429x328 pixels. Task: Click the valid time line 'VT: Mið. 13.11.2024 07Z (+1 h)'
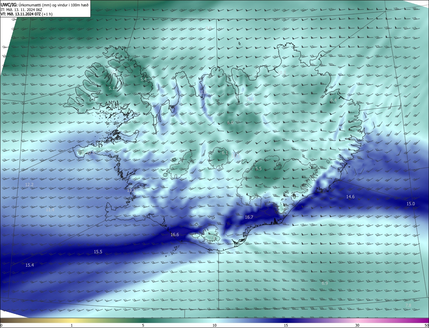pos(26,14)
